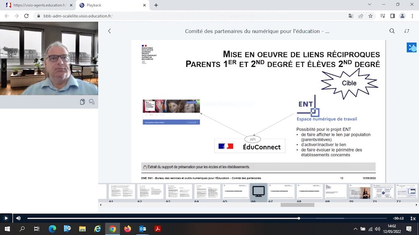This screenshot has width=419, height=235.
Task: Seek using the playback progress bar
Action: pos(207,218)
